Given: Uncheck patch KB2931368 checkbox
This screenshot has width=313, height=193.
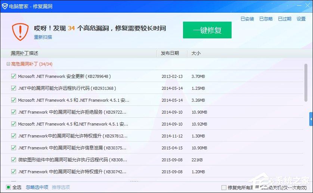Looking at the screenshot, I should (14, 88).
